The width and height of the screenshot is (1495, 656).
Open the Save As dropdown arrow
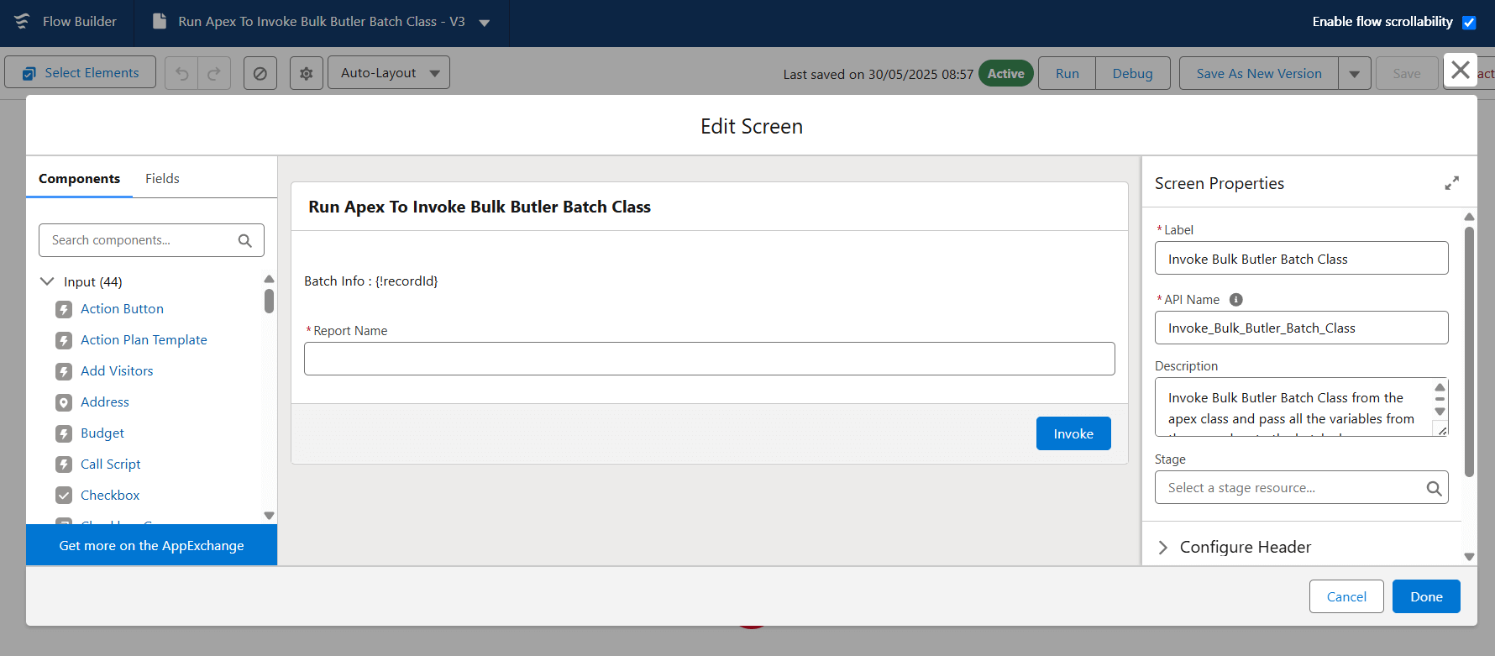point(1354,74)
